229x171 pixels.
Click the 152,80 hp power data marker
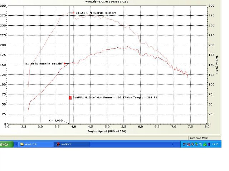65,63
